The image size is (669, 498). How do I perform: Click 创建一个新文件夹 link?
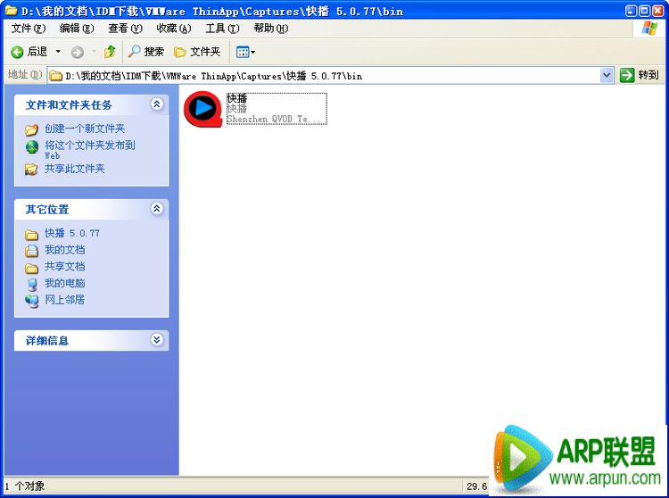[x=85, y=129]
